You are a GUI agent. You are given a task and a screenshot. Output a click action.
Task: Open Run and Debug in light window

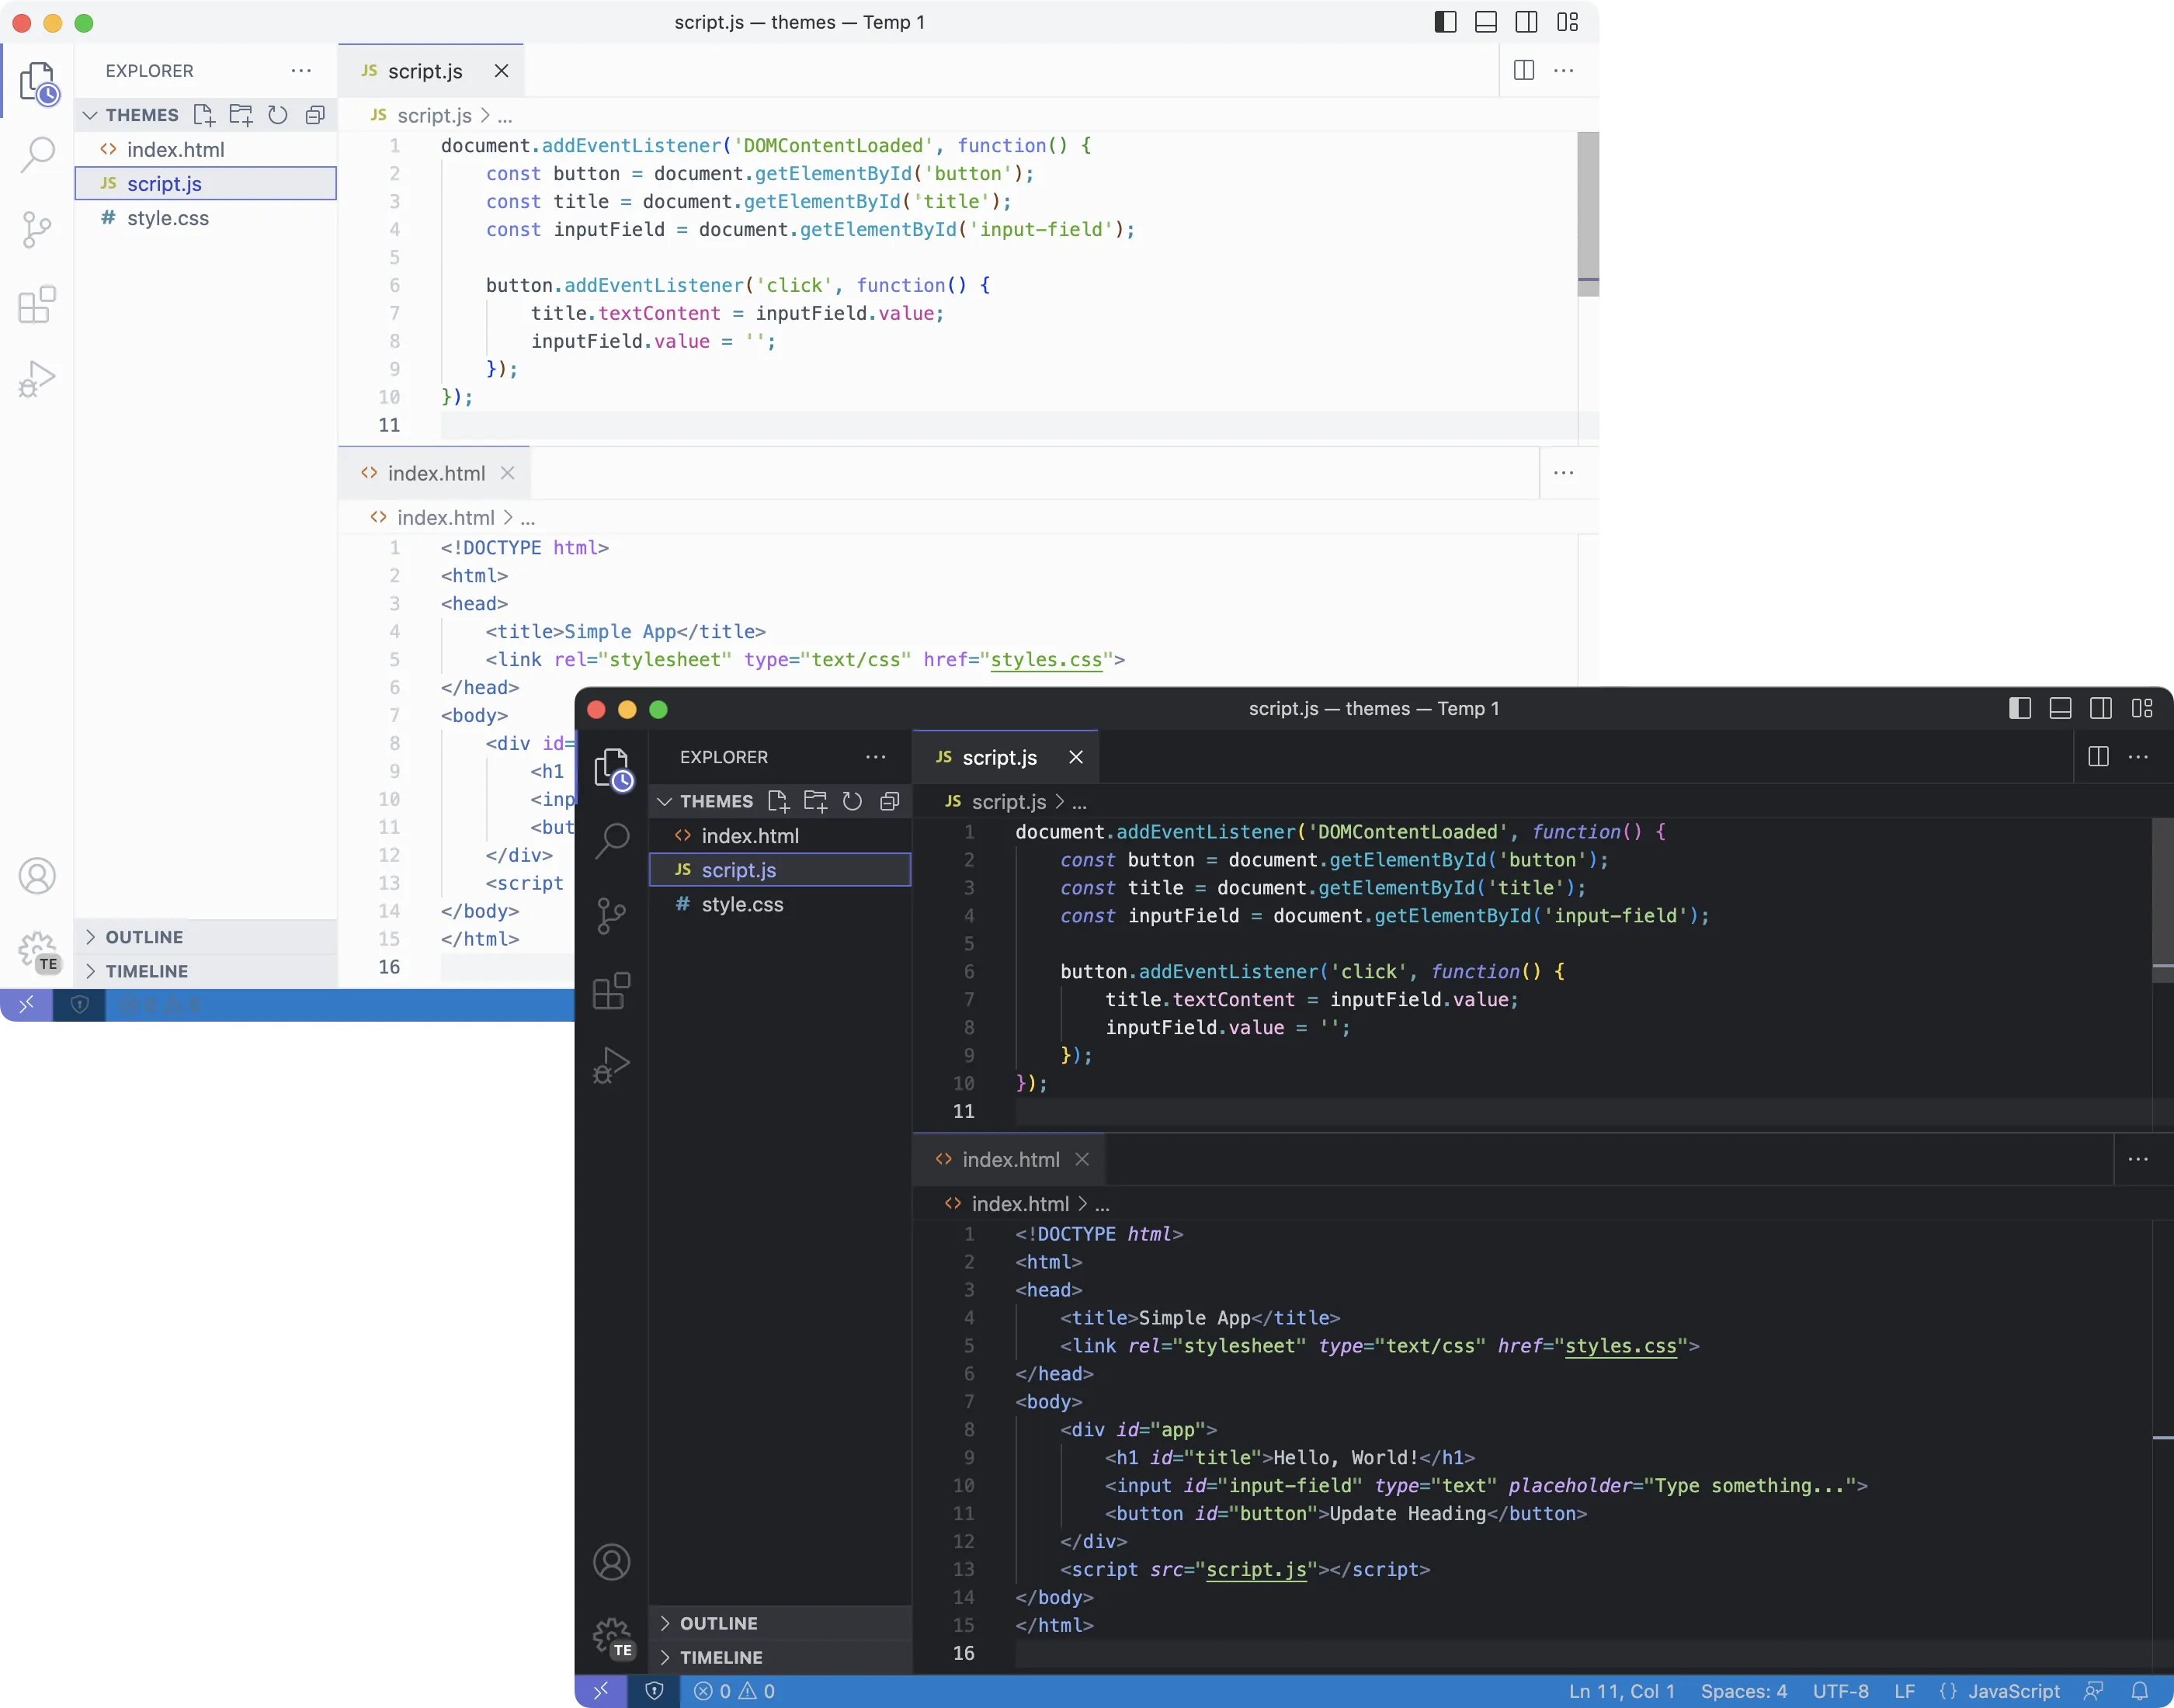pyautogui.click(x=37, y=380)
